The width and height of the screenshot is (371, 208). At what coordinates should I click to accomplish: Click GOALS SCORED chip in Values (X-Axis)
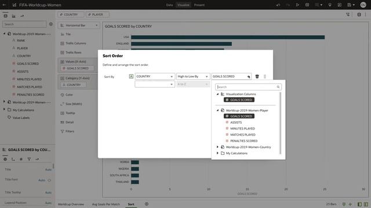[77, 68]
